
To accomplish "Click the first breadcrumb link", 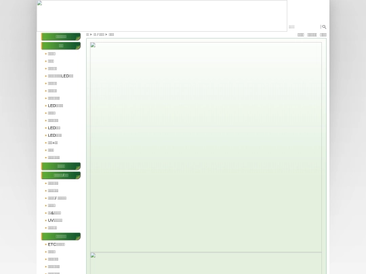I will 87,35.
